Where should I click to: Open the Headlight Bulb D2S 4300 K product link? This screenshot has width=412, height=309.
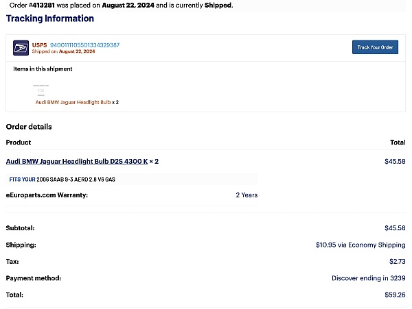point(77,161)
